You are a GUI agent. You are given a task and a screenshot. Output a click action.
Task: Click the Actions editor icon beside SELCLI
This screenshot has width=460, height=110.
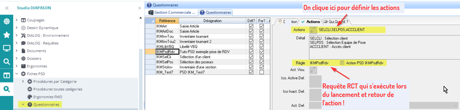pyautogui.click(x=313, y=30)
